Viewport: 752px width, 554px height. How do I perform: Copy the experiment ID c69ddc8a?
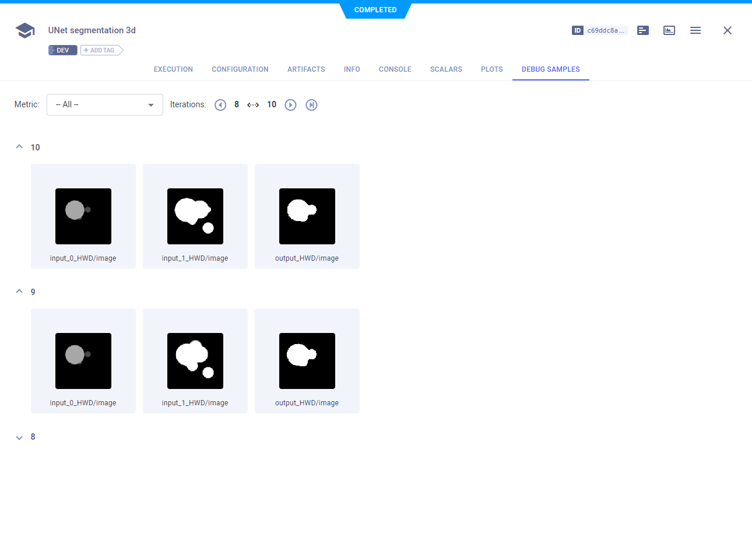[x=599, y=30]
